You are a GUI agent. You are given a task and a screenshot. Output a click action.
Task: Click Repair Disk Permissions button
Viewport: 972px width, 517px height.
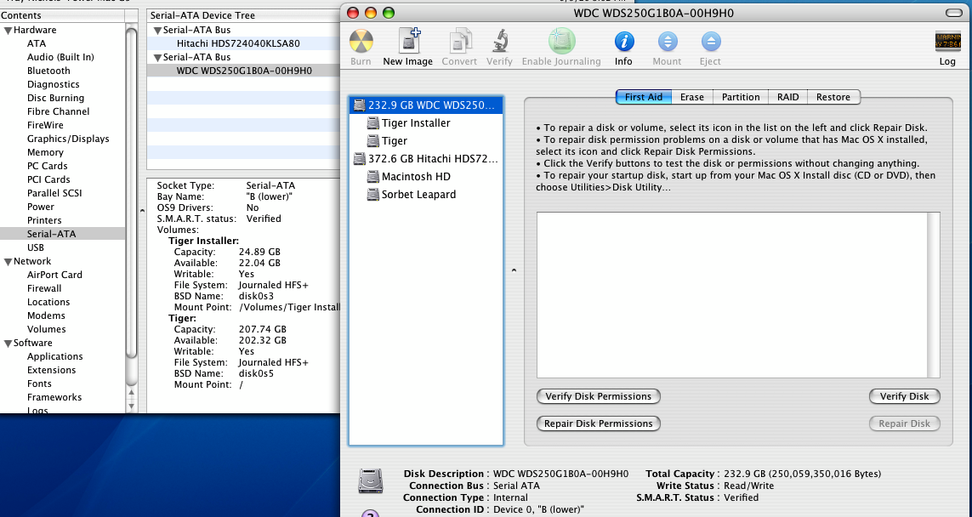pyautogui.click(x=598, y=423)
